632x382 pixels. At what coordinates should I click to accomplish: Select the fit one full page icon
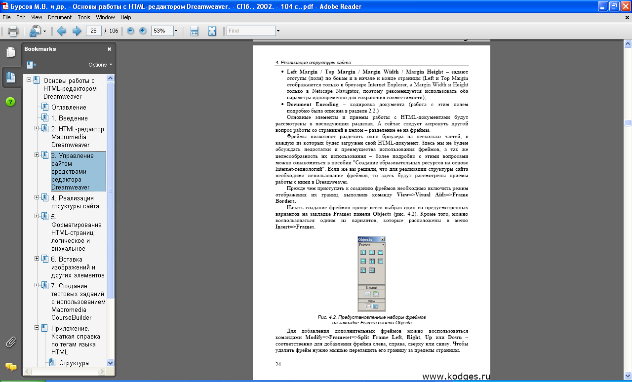[212, 31]
